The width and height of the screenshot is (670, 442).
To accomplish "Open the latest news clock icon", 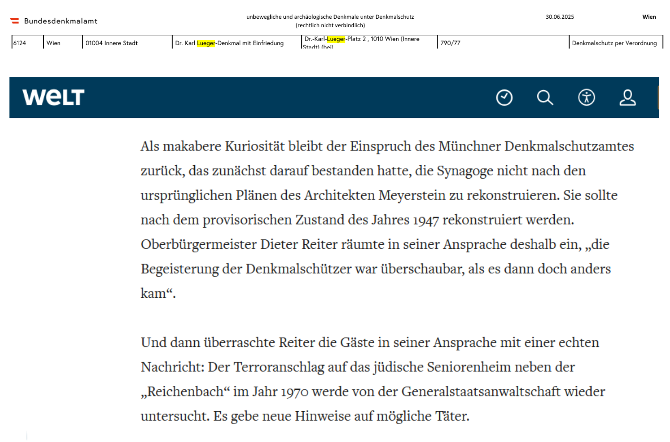I will [504, 97].
